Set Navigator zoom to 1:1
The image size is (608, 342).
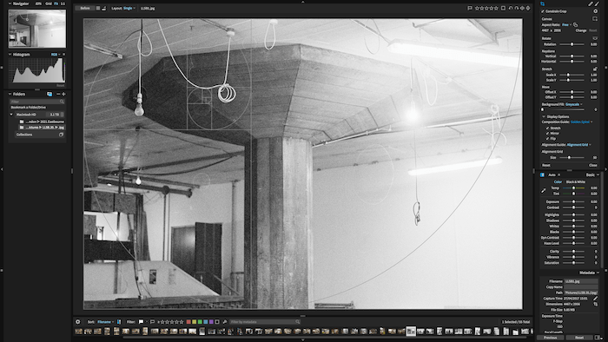click(x=63, y=3)
